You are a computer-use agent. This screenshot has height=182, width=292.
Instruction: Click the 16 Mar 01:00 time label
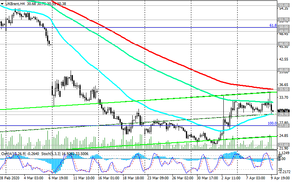point(108,178)
